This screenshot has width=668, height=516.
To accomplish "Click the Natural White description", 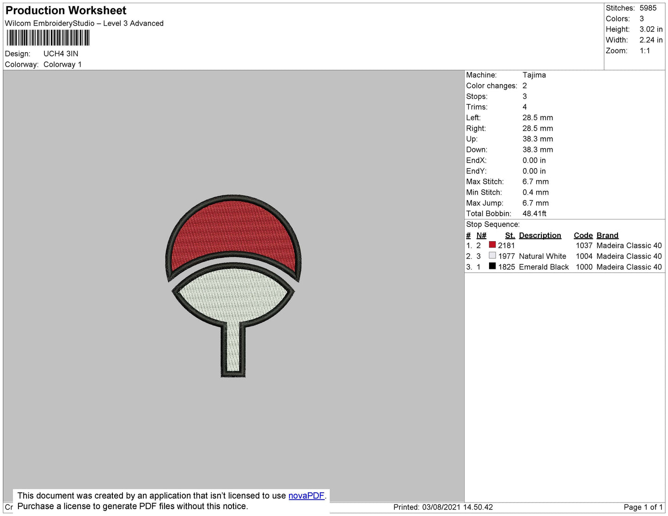I will [542, 256].
